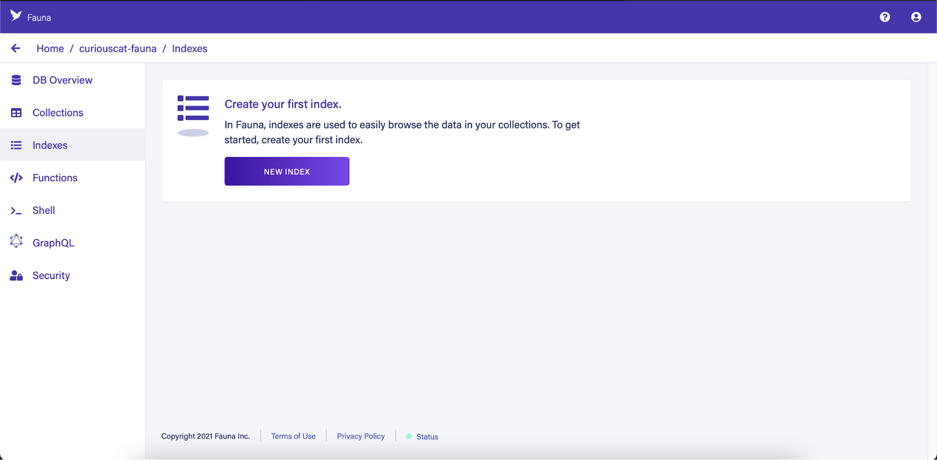Open the Shell terminal icon
Screen dimensions: 937x460
click(16, 210)
